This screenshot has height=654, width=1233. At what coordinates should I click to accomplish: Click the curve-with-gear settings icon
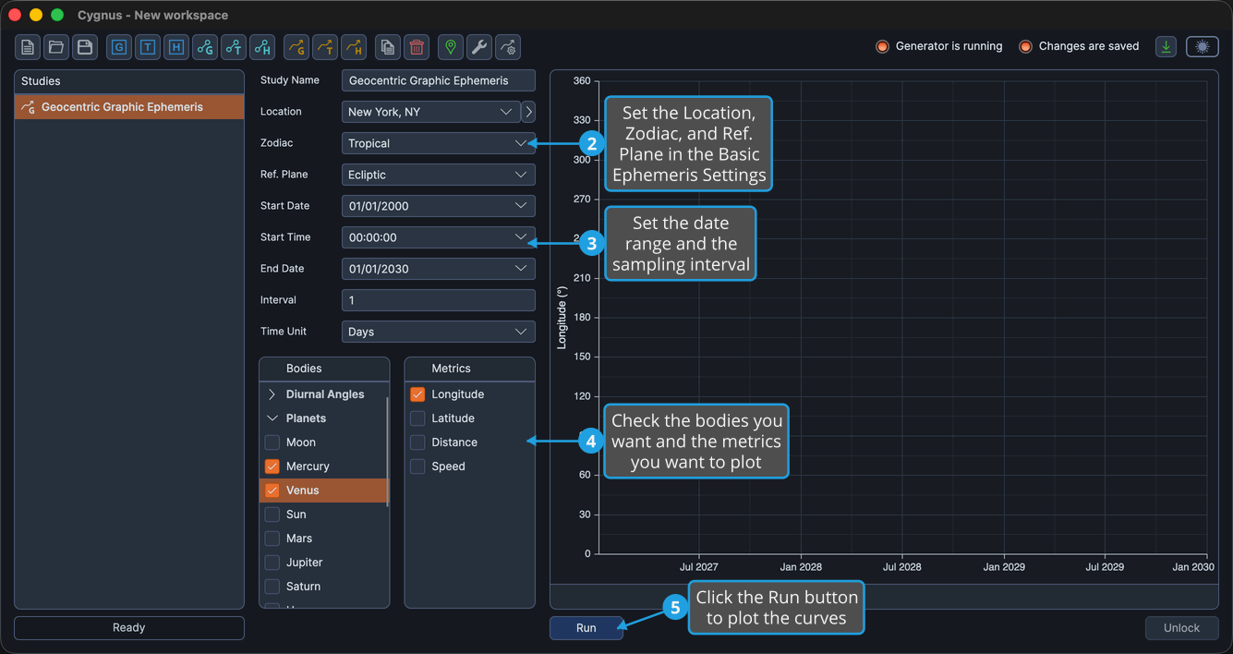tap(508, 47)
